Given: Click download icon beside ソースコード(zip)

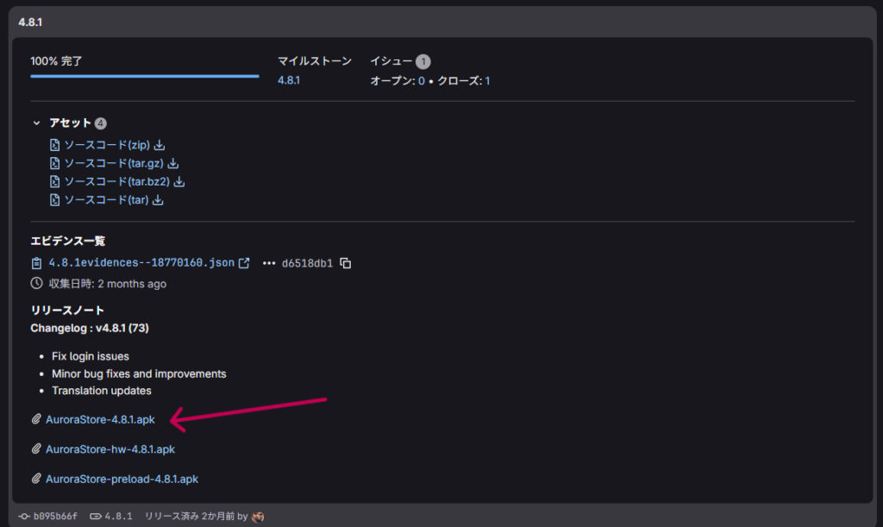Looking at the screenshot, I should 160,145.
